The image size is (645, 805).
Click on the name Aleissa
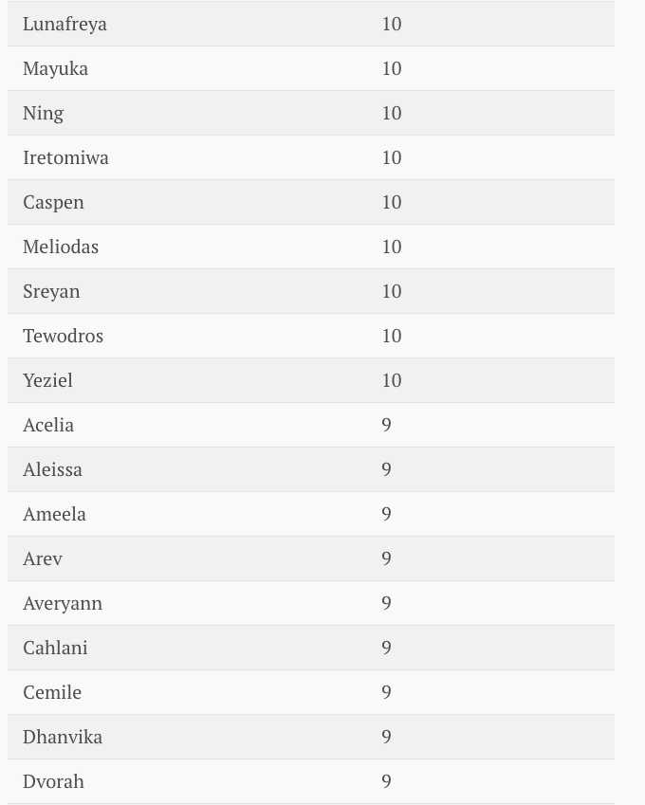[52, 469]
